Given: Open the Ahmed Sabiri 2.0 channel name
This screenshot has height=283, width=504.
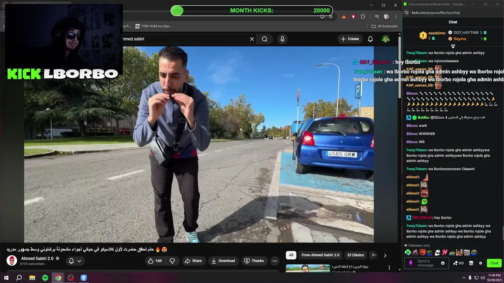Looking at the screenshot, I should coord(37,259).
